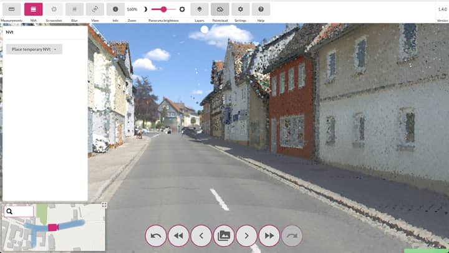Viewport: 449px width, 253px height.
Task: Open the View options button
Action: [95, 9]
